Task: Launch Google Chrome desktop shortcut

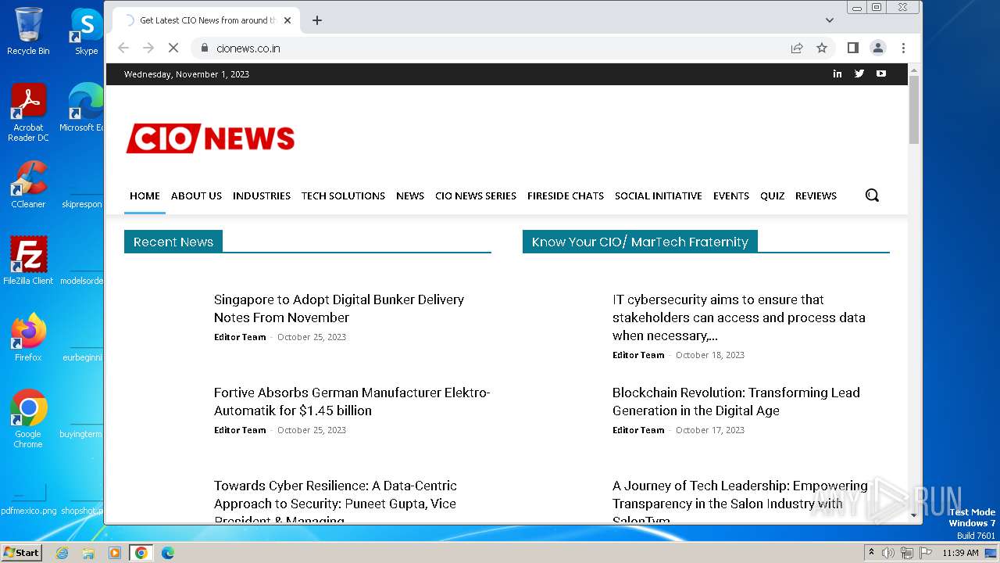Action: (28, 418)
